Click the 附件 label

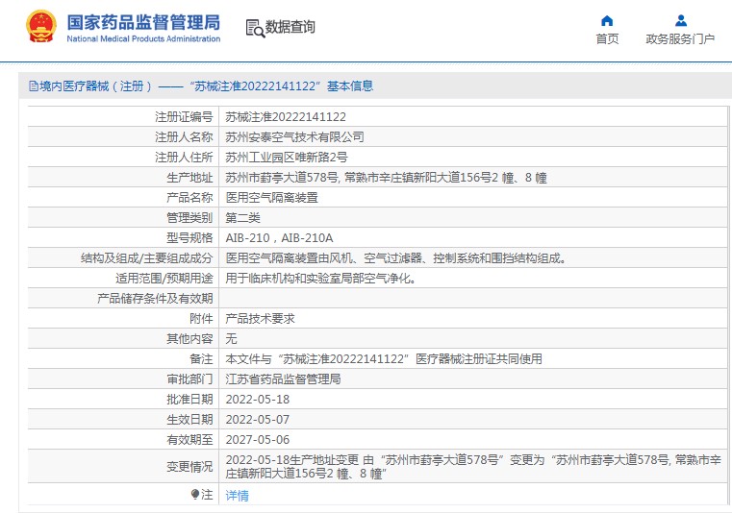point(202,319)
